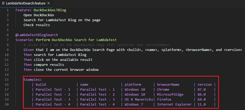Click the file icon on the LambdaTestSearch.feature tab
The width and height of the screenshot is (245, 110).
point(3,3)
